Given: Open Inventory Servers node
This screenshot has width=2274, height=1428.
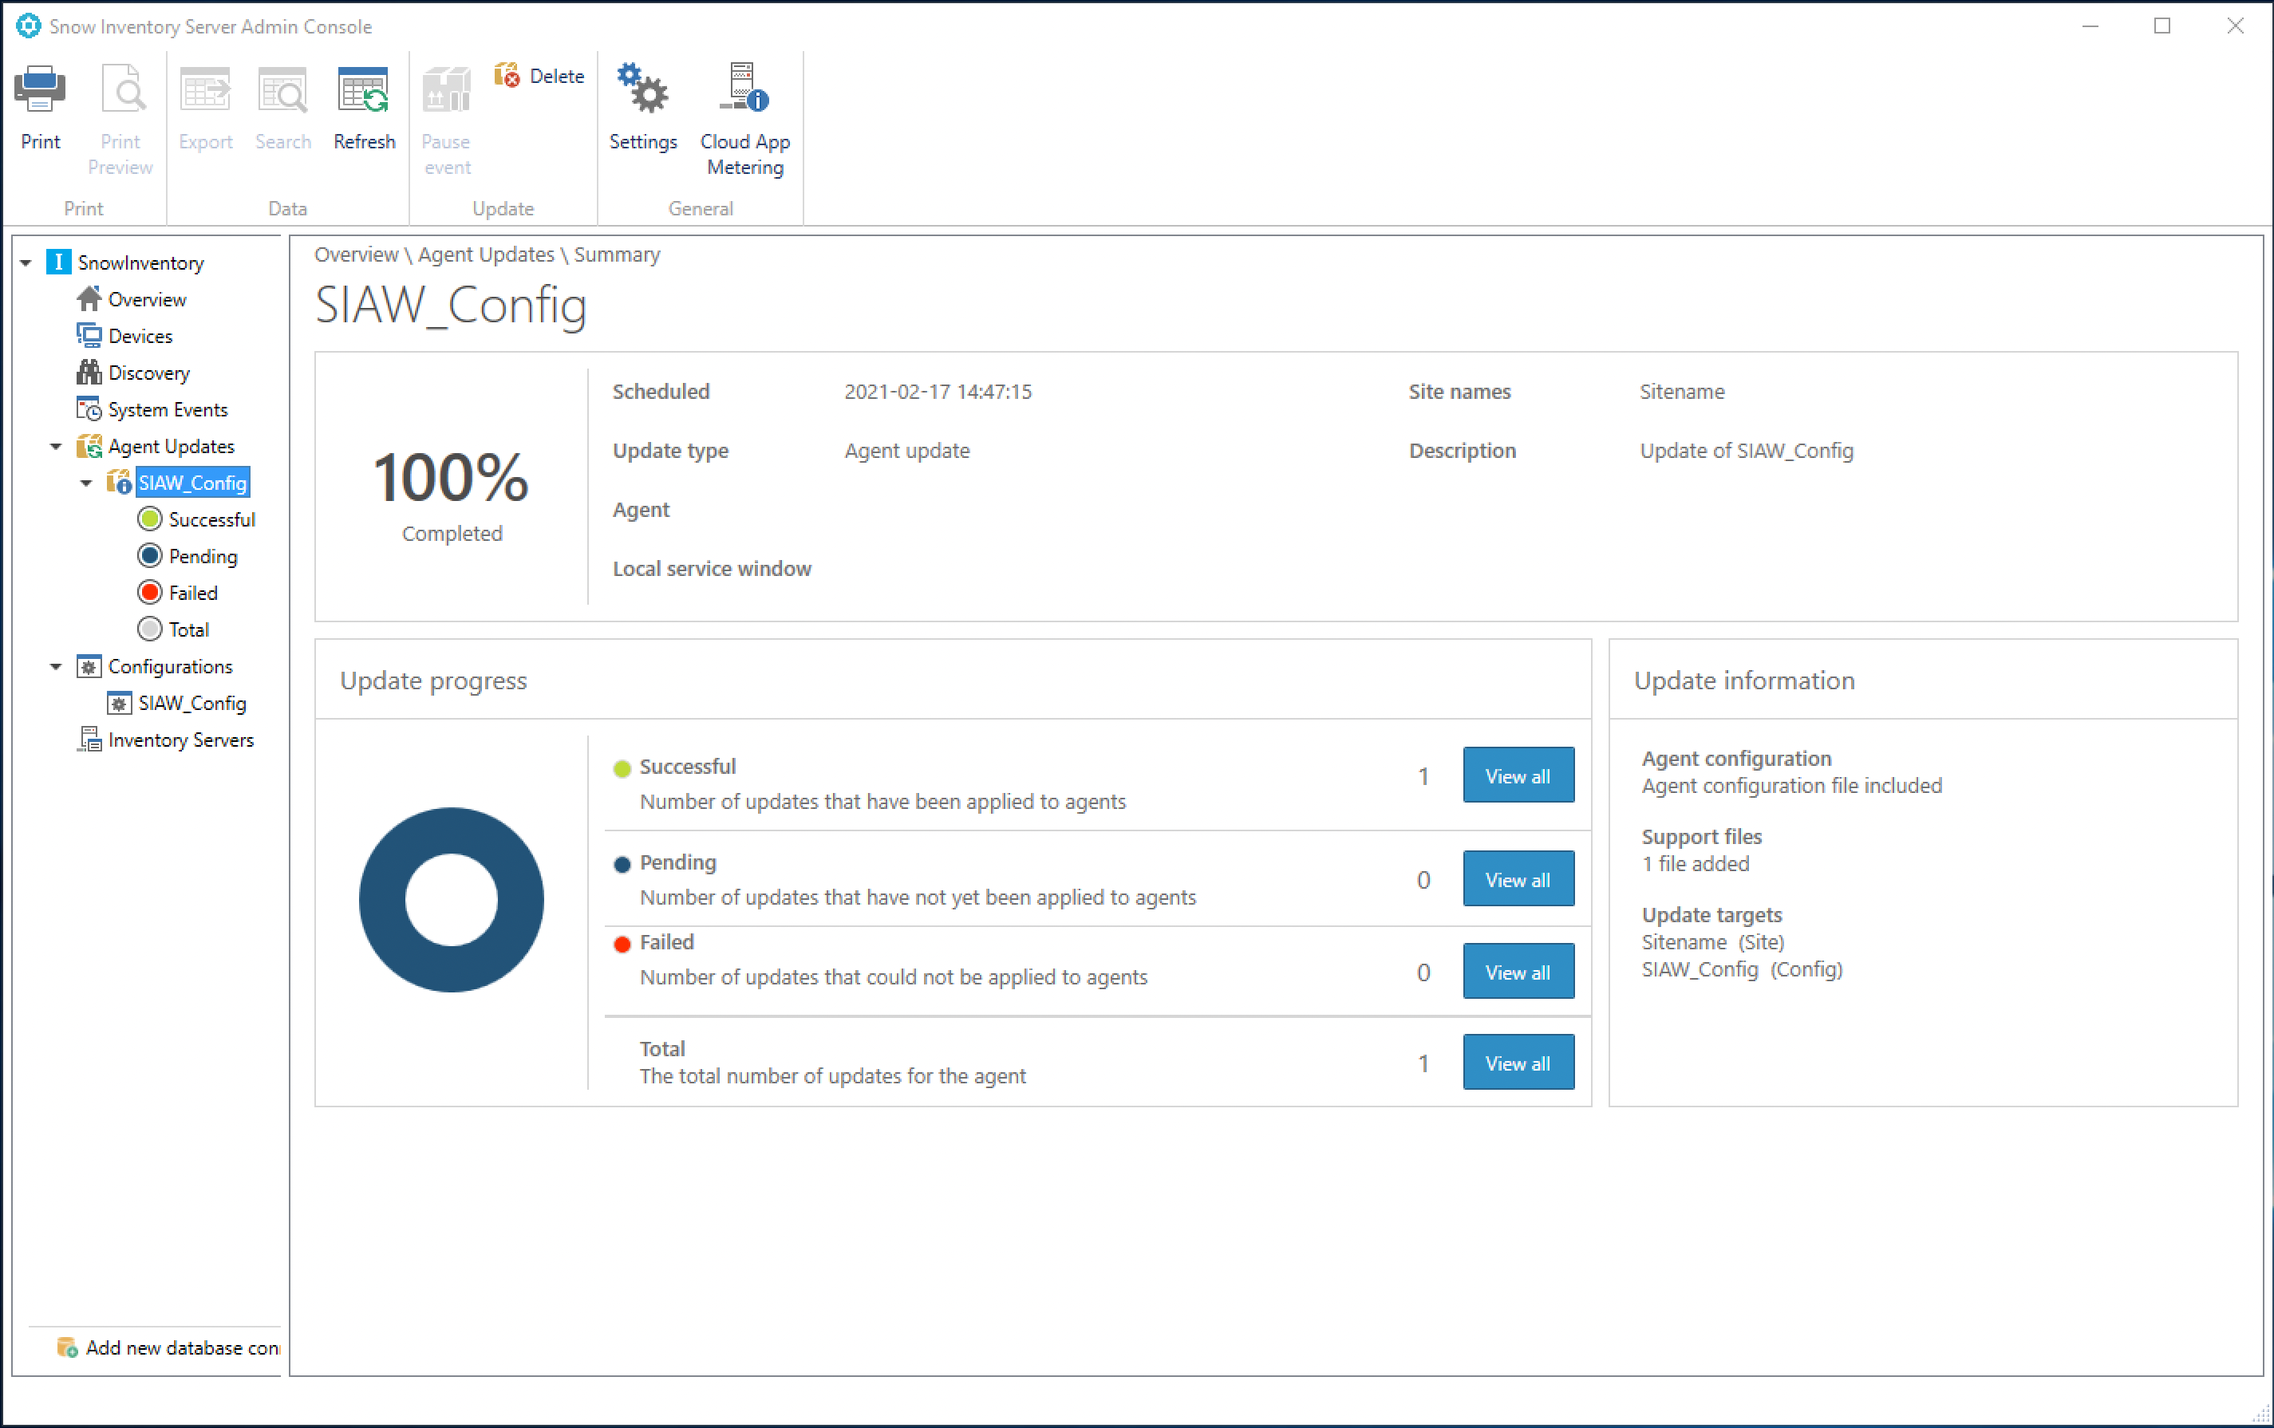Looking at the screenshot, I should click(x=166, y=740).
